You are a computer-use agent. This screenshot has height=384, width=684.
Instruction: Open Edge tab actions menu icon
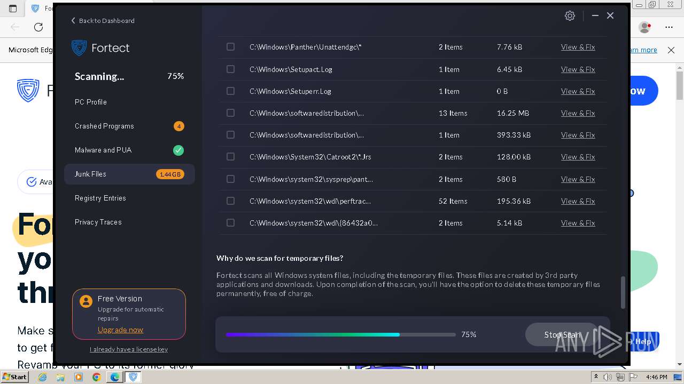13,9
